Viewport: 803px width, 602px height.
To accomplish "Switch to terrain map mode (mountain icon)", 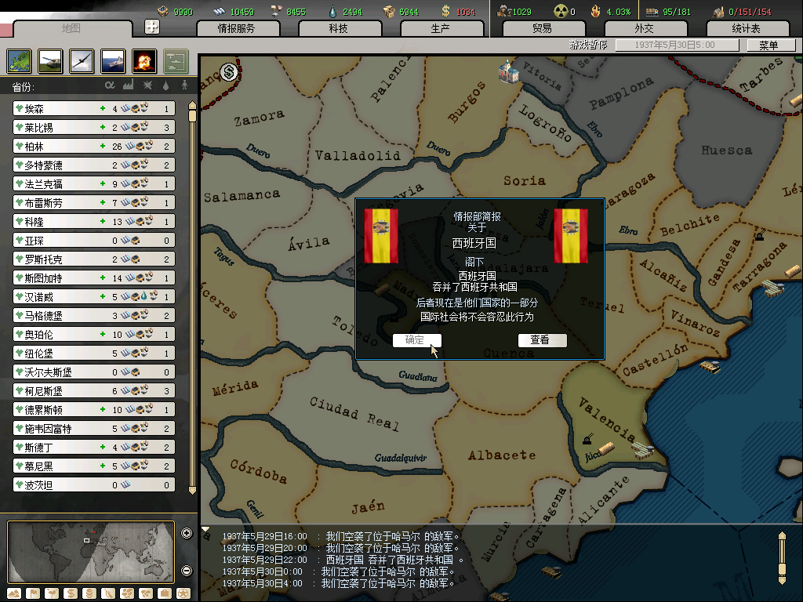I will (14, 593).
